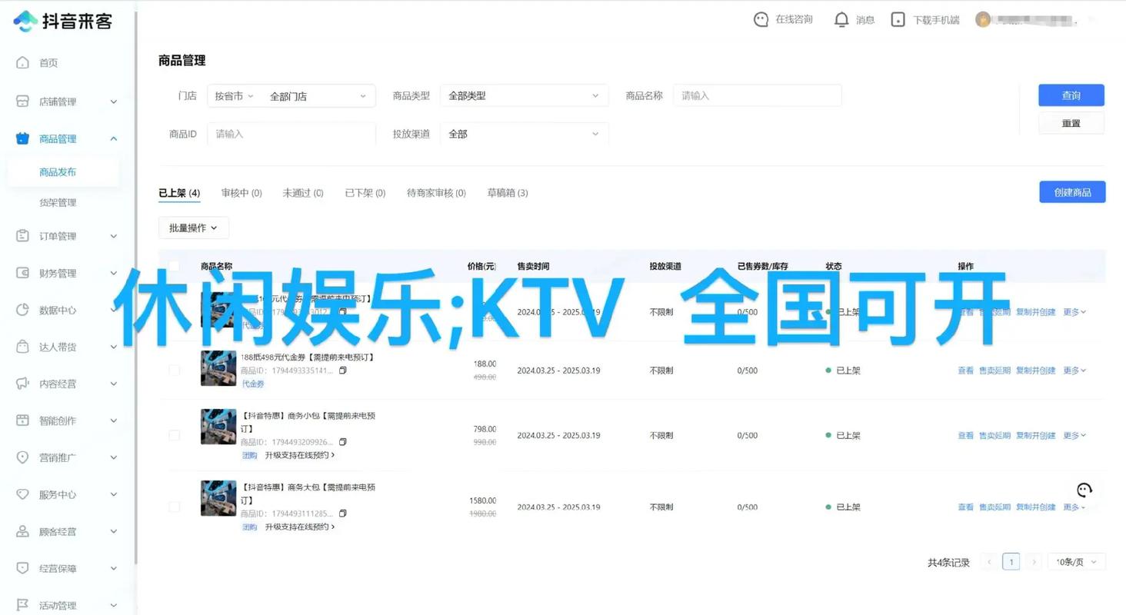Screen dimensions: 1126x615
Task: Open the 消息 notification bell icon
Action: point(841,19)
